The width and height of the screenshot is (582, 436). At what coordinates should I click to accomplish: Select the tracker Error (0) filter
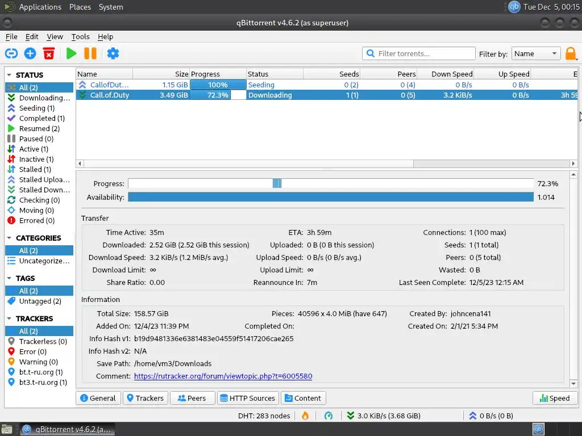click(39, 351)
